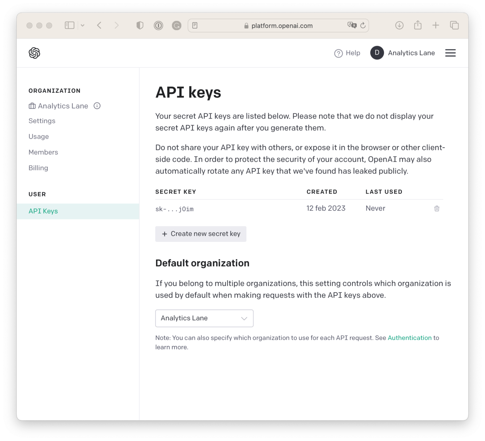Open the hamburger menu
Screen dimensions: 485x441
click(450, 53)
